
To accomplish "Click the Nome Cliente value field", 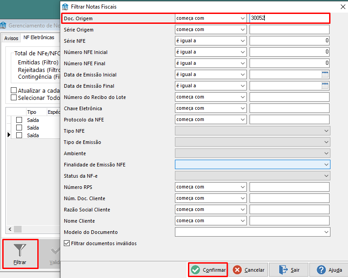I will click(289, 221).
